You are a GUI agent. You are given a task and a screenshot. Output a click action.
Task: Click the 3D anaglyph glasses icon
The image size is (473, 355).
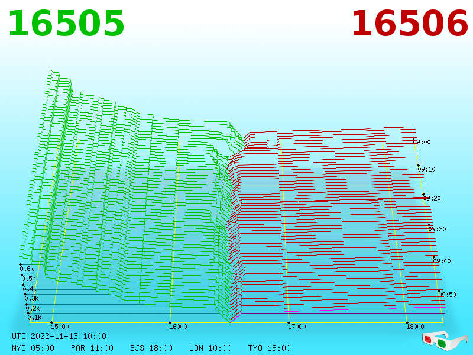(445, 341)
